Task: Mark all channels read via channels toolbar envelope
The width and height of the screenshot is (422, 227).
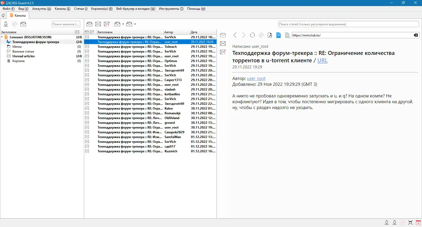Action: tap(23, 24)
